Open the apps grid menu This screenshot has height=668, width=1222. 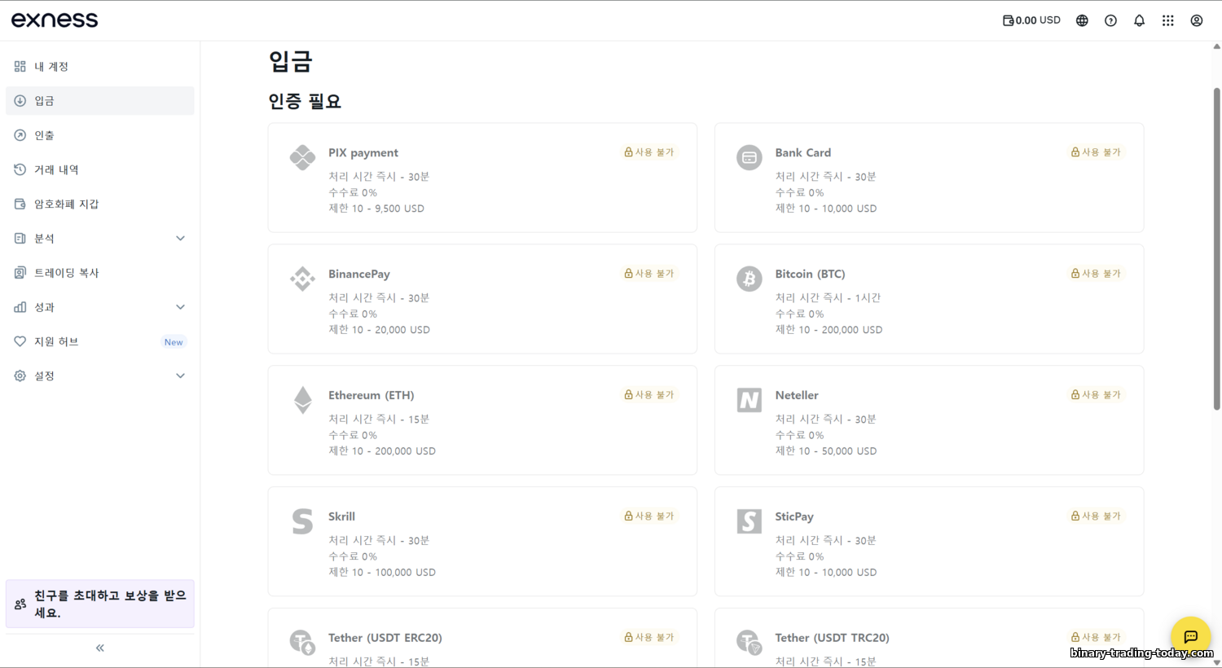click(x=1167, y=20)
